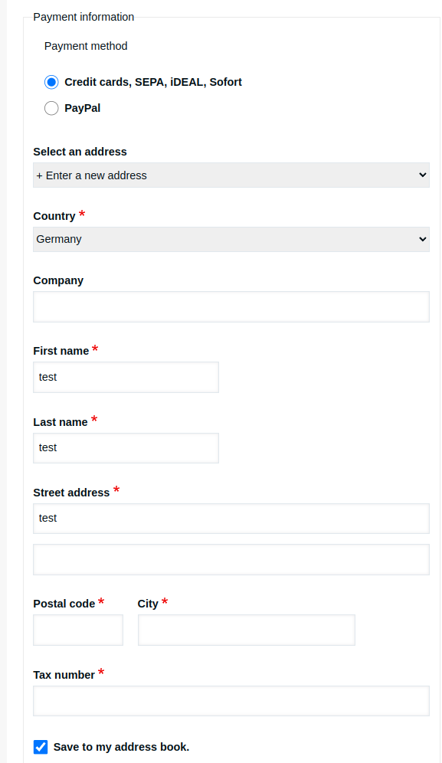Click inside the City input field
Image resolution: width=442 pixels, height=763 pixels.
245,630
